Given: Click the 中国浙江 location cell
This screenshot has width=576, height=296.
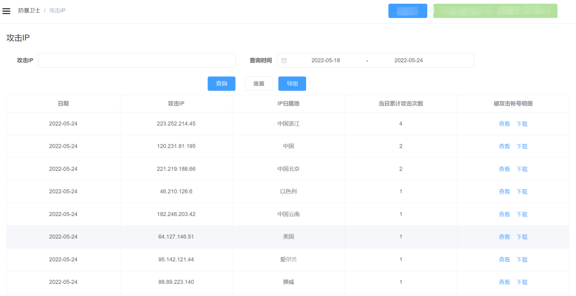Looking at the screenshot, I should [289, 124].
